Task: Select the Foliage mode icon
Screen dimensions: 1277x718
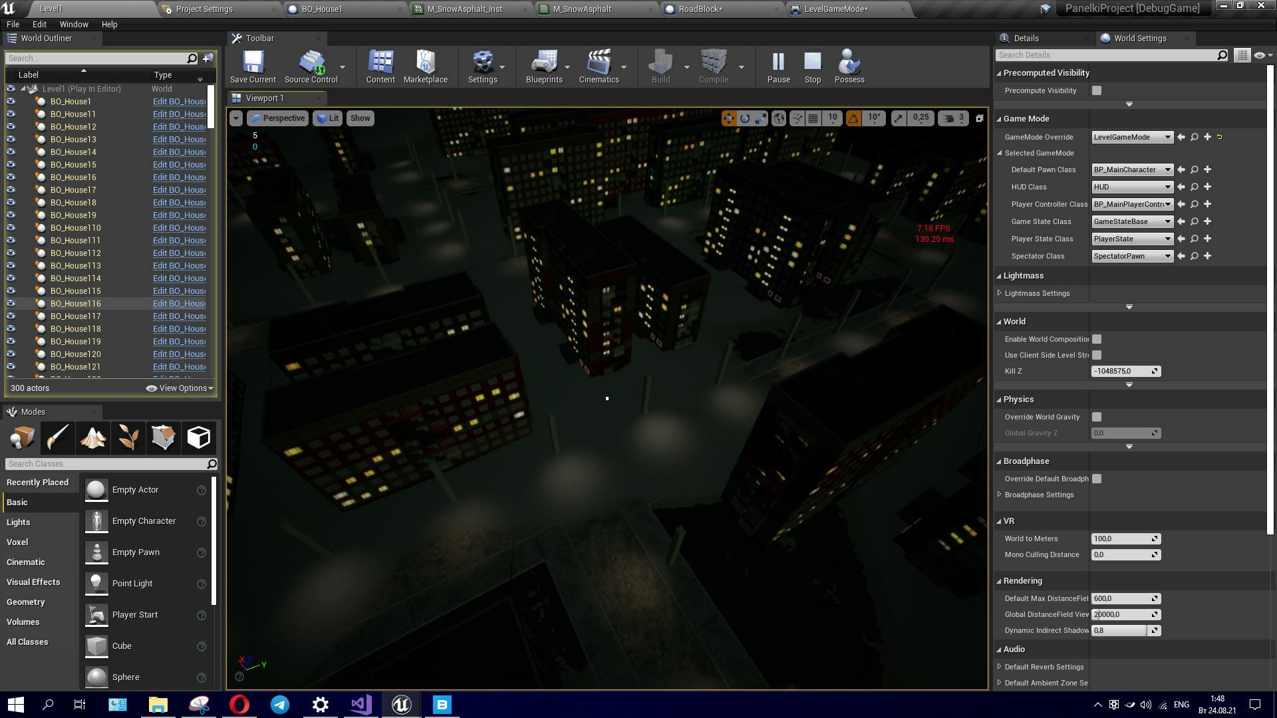Action: tap(128, 437)
